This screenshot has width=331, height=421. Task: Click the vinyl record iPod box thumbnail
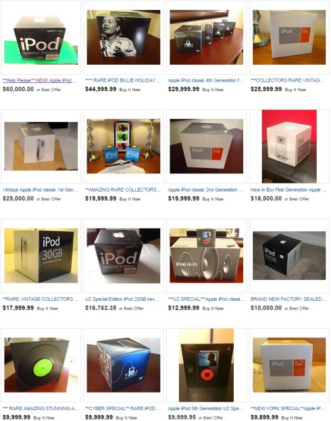(41, 365)
